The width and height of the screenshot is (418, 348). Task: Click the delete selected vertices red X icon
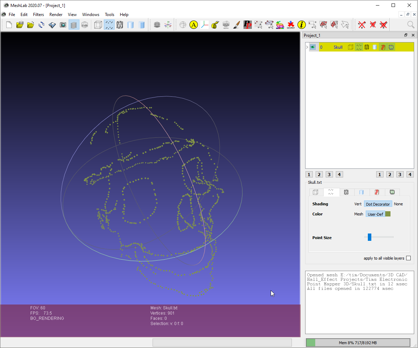pos(362,25)
